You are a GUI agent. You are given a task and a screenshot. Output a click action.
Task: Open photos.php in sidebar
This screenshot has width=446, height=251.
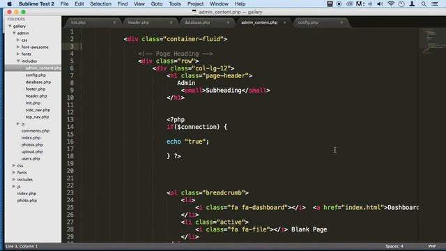tap(32, 145)
